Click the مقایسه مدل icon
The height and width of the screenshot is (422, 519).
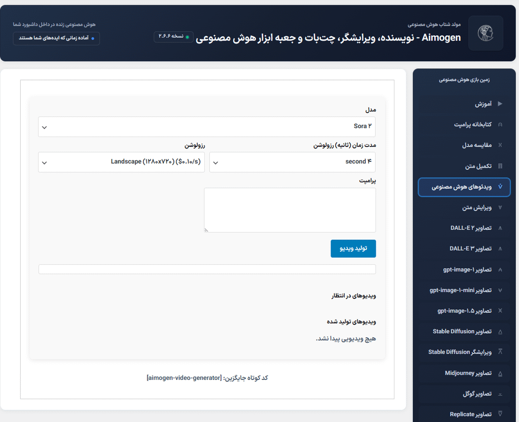[501, 145]
